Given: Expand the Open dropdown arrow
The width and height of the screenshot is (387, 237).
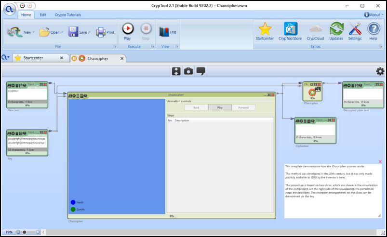Looking at the screenshot, I should pos(62,32).
